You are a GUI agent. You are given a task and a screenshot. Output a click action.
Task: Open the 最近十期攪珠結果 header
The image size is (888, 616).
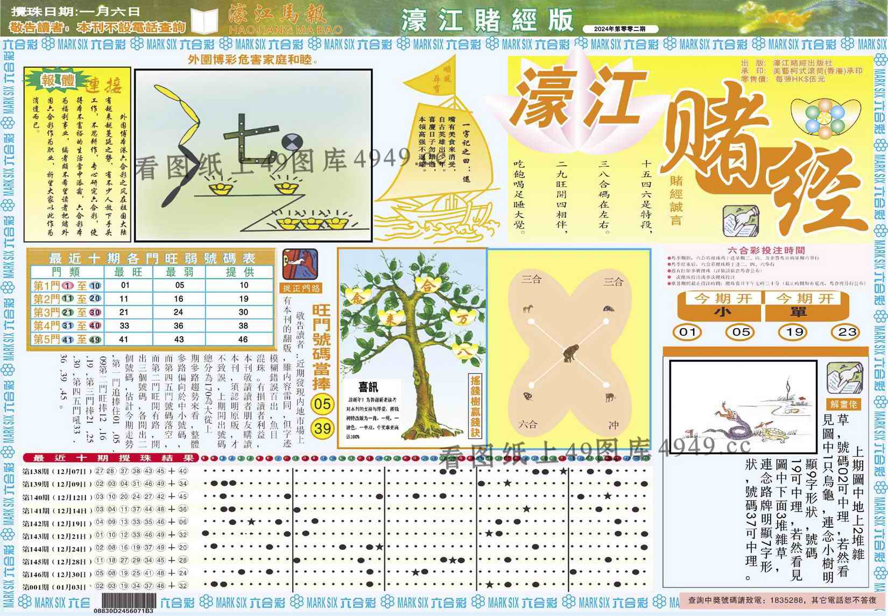110,458
